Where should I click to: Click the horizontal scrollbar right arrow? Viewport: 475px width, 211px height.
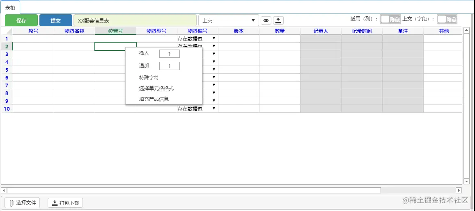coord(459,190)
